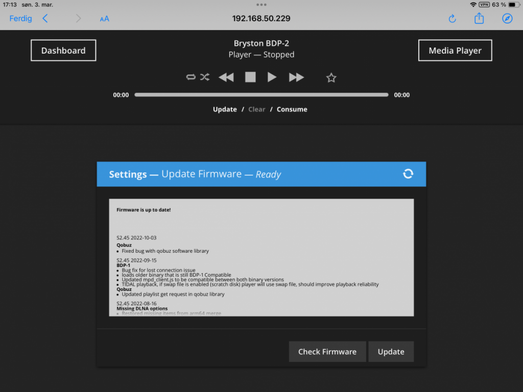Skip to next track with fast-forward icon
This screenshot has height=392, width=523.
pyautogui.click(x=296, y=78)
